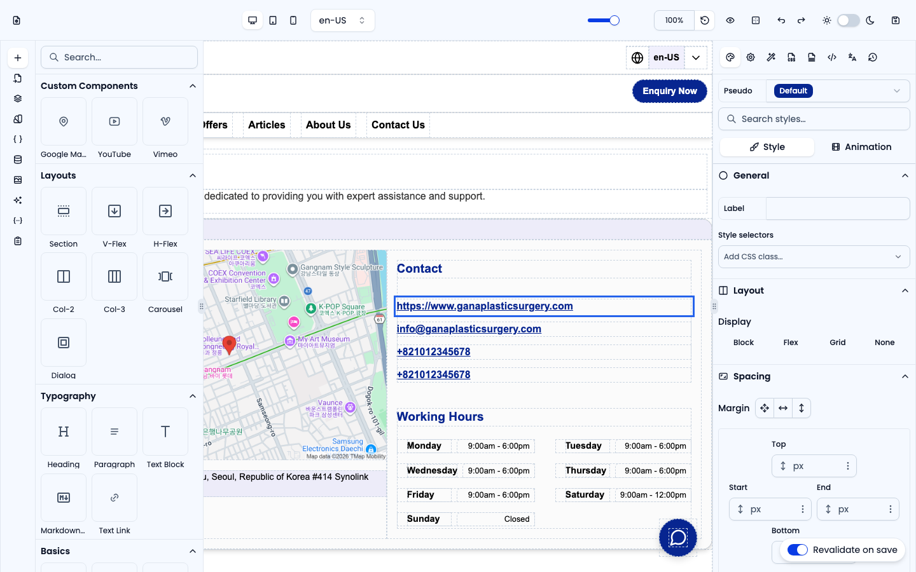This screenshot has width=916, height=572.
Task: Open the code view icon in right panel
Action: click(832, 57)
